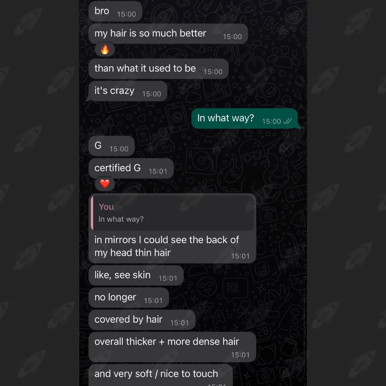The height and width of the screenshot is (386, 386).
Task: Tap the 'no longer' message bubble
Action: pos(129,298)
